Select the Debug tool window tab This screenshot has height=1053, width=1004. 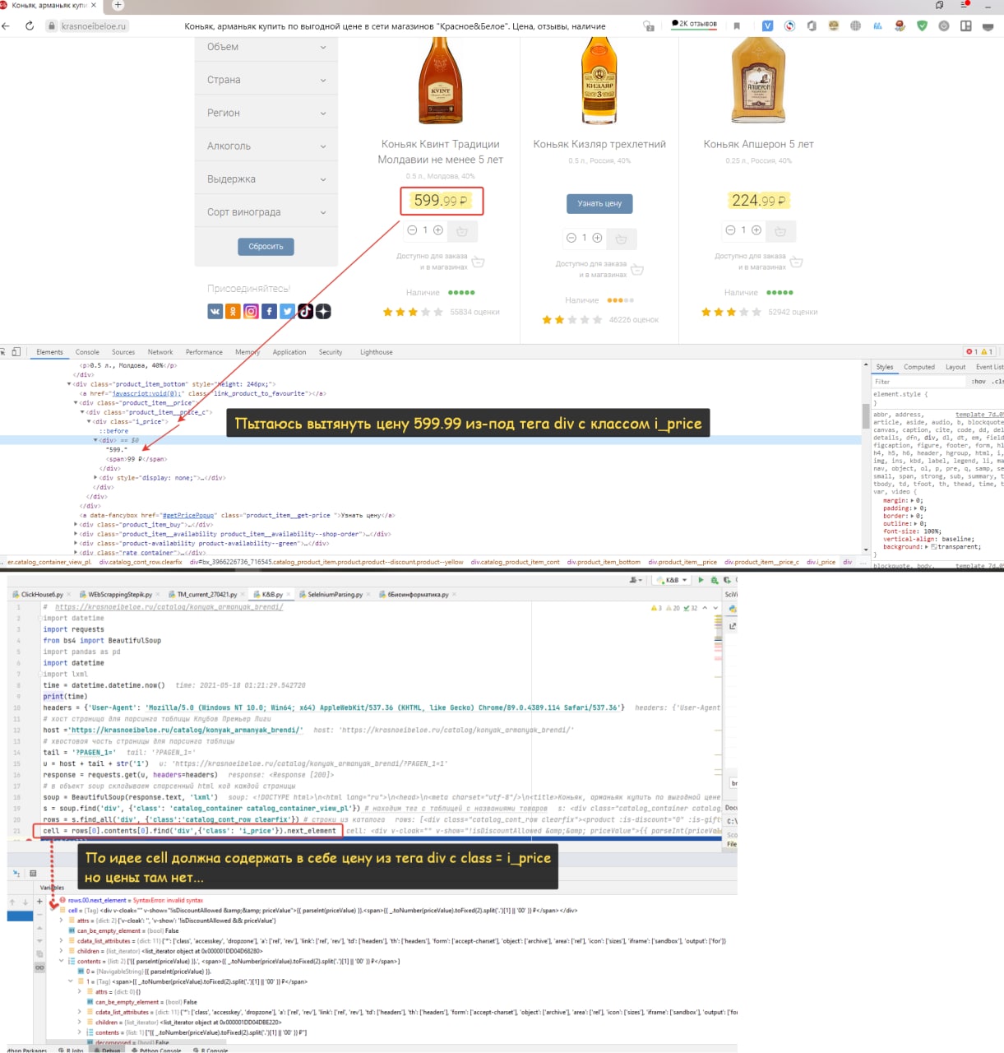click(107, 1050)
